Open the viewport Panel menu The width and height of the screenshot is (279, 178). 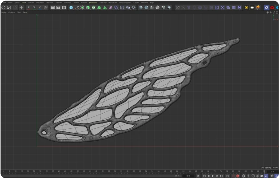[25, 12]
